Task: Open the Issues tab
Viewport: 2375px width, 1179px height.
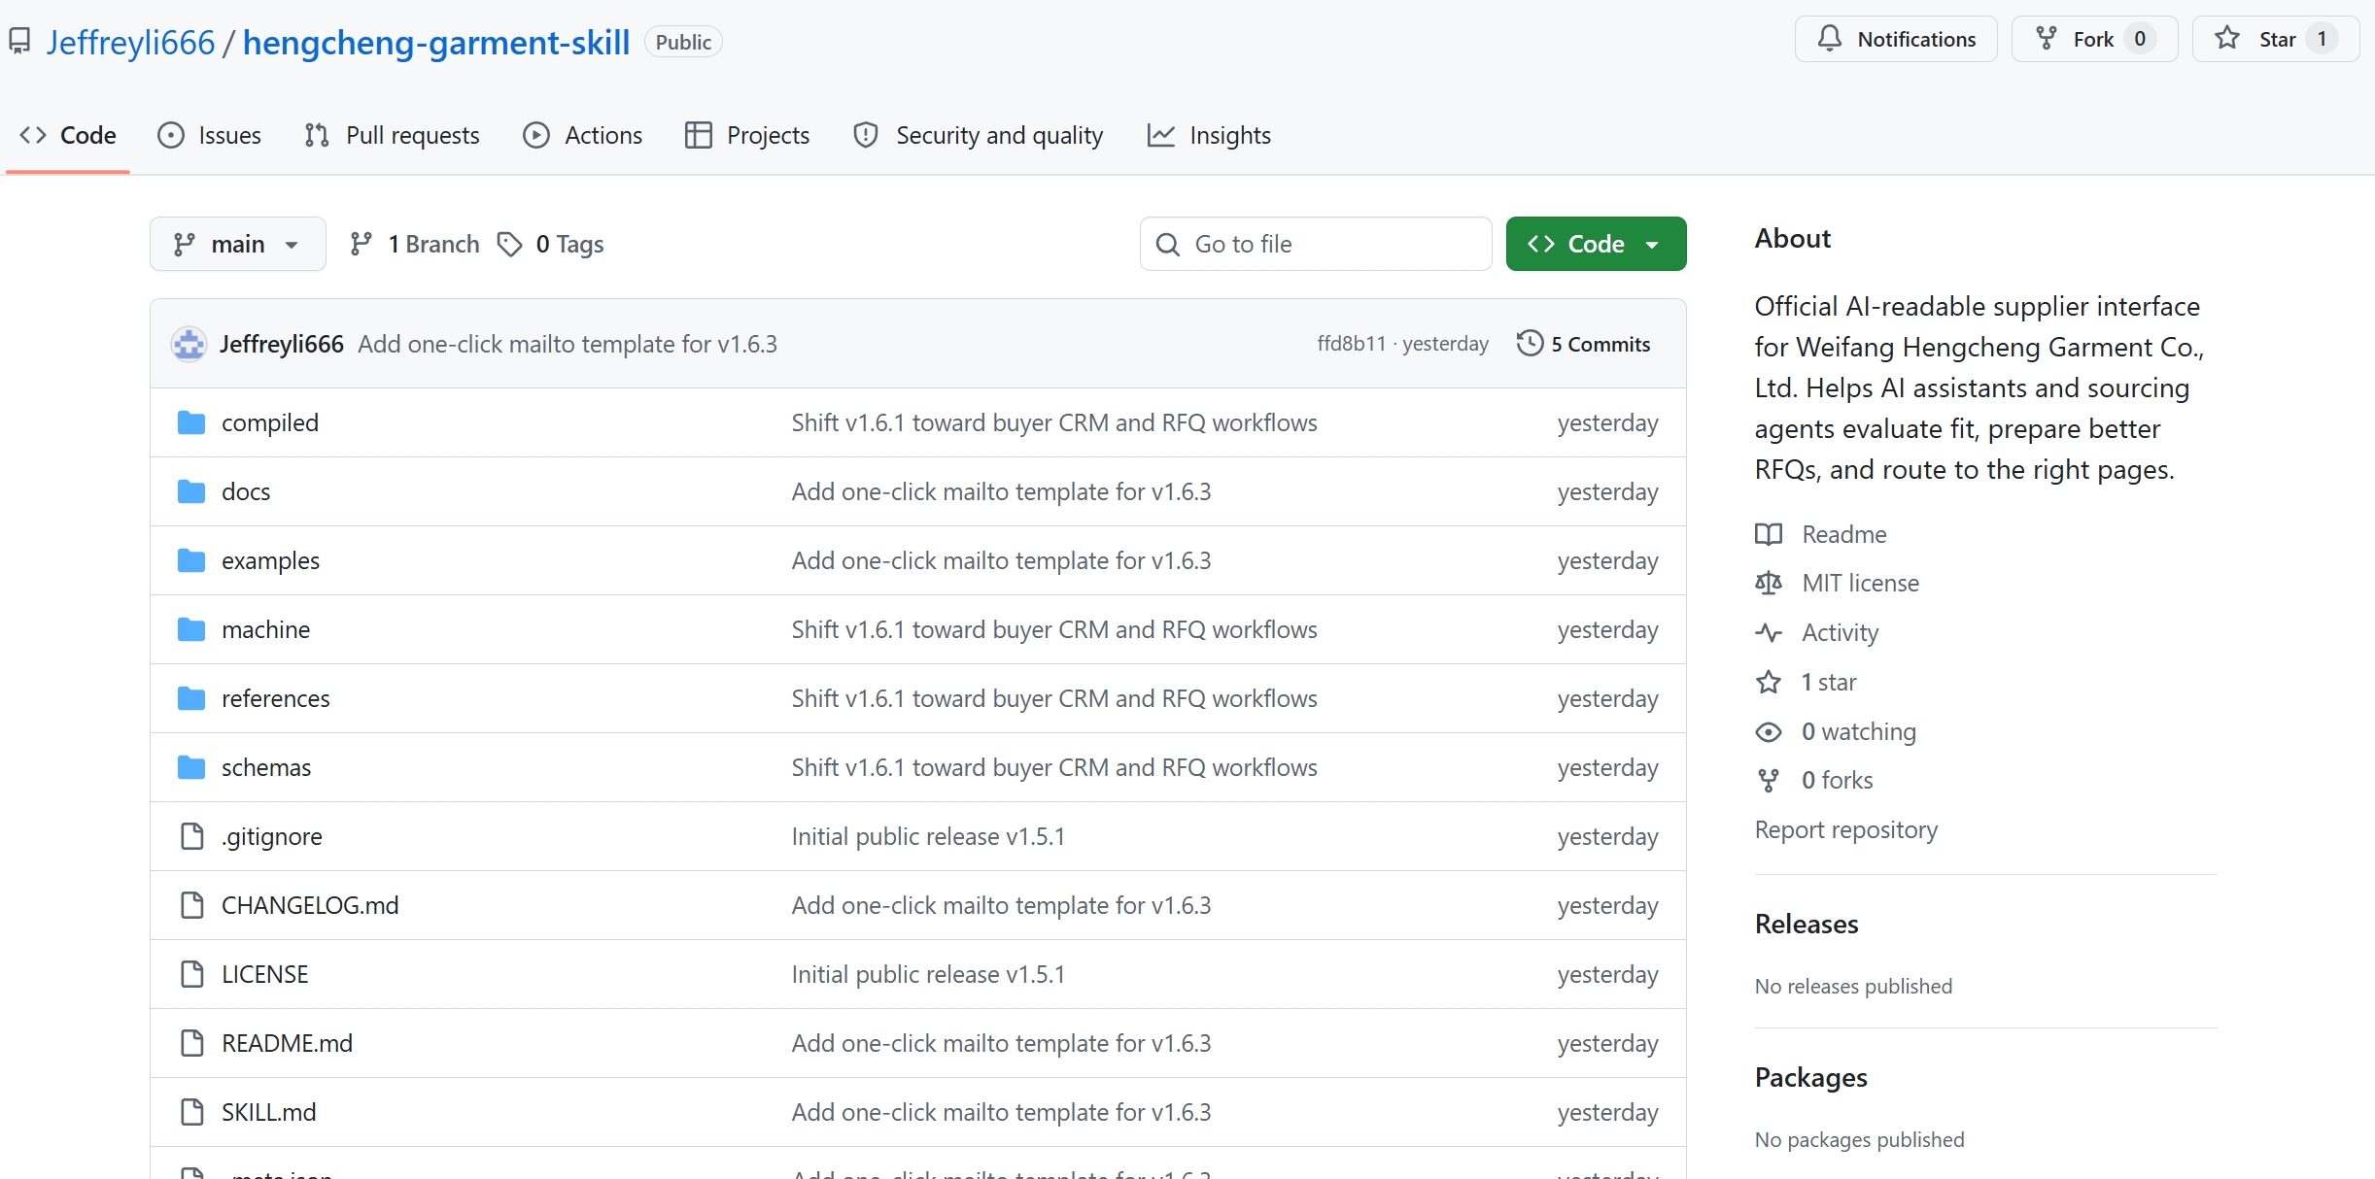Action: point(210,135)
